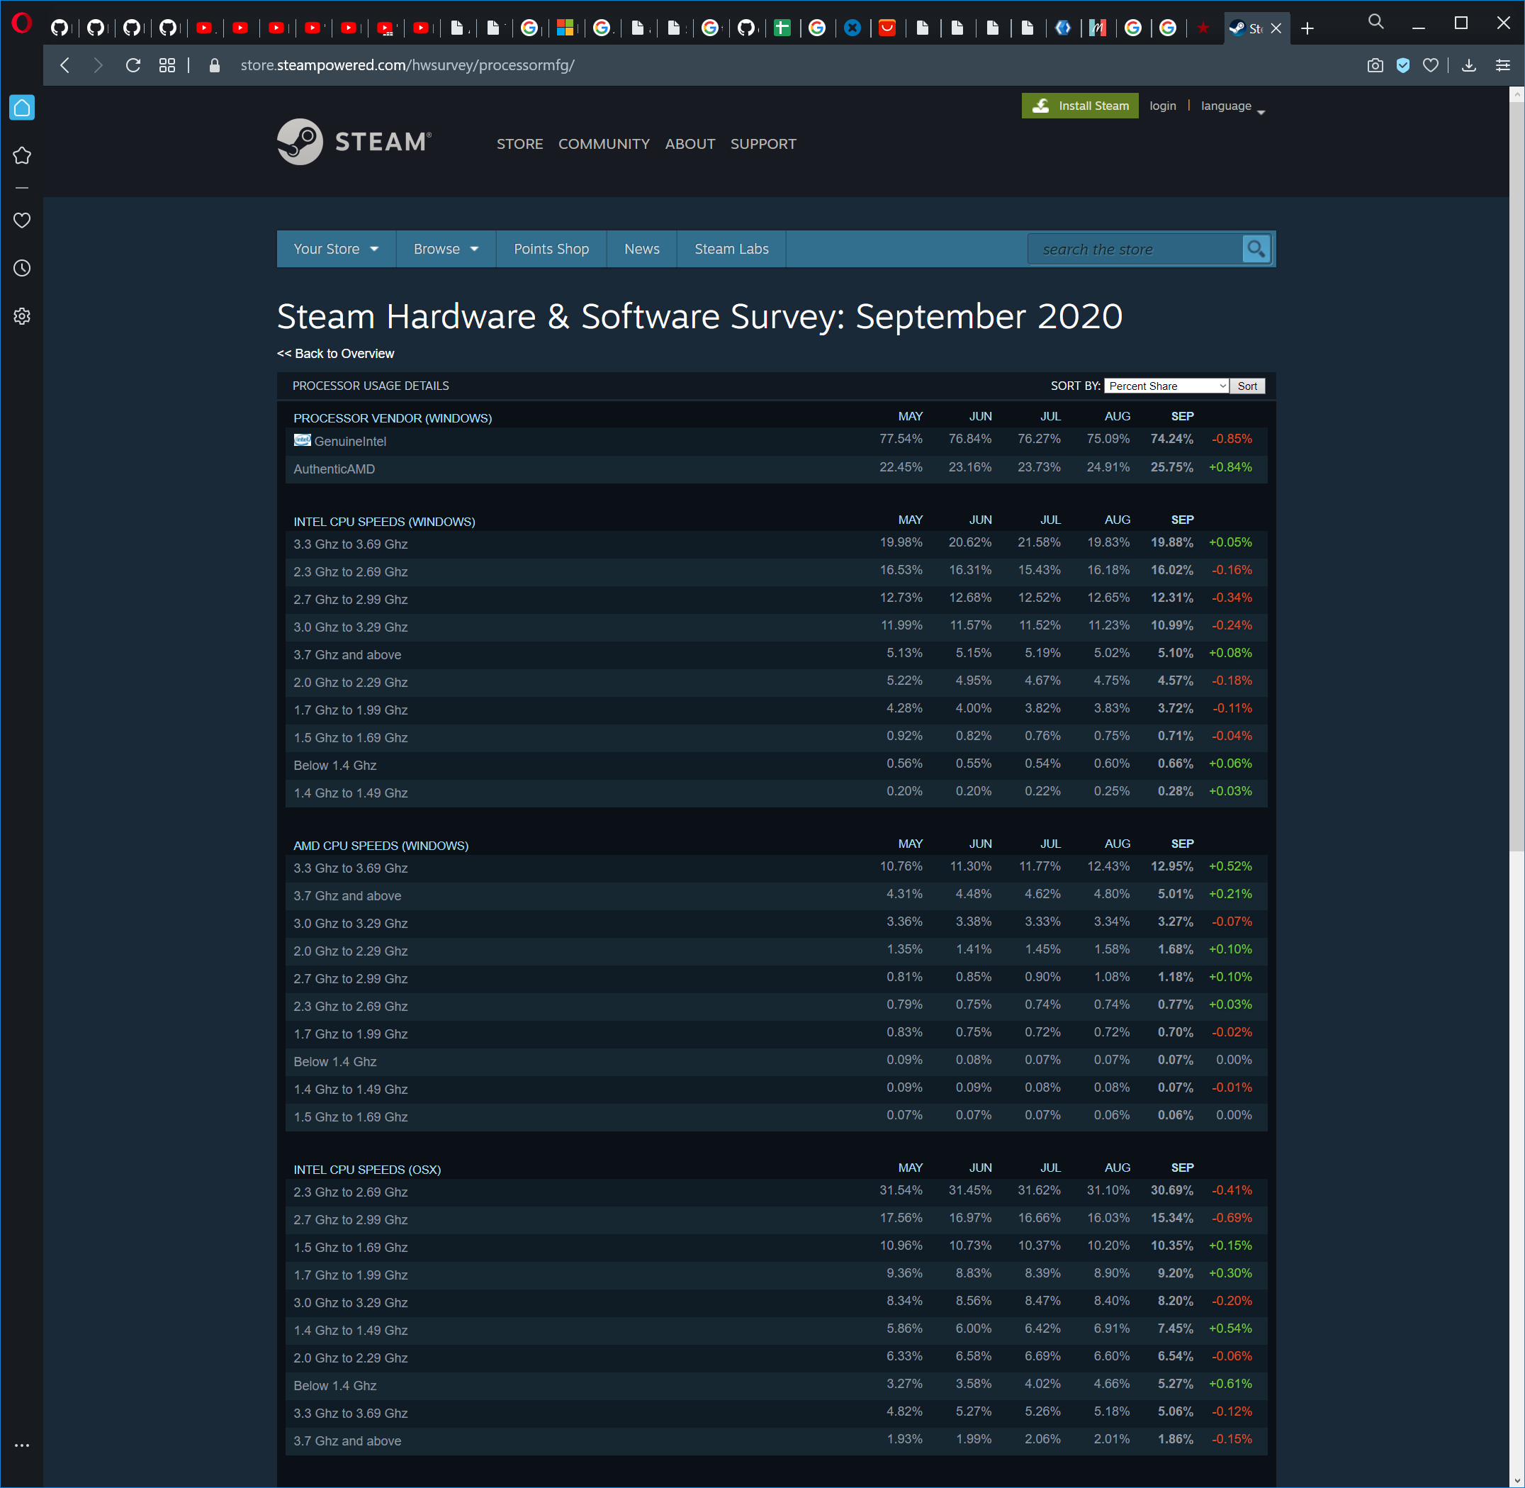Select the AMD CPU SPEEDS (WINDOWS) heading

[x=381, y=846]
